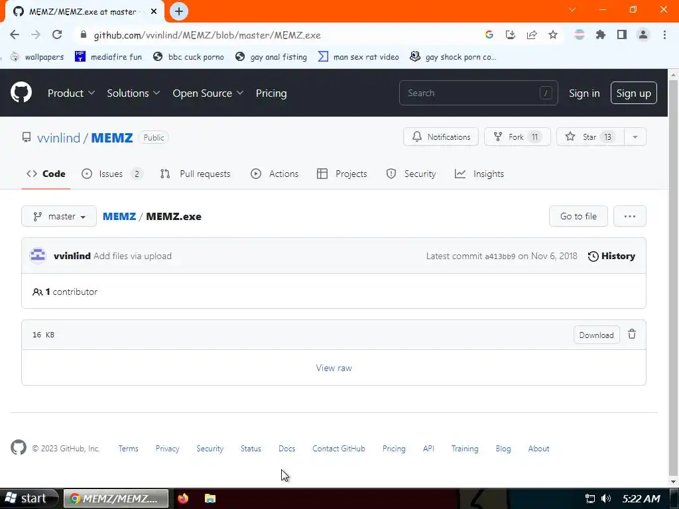This screenshot has width=679, height=509.
Task: Download the MEMZ.exe file
Action: click(x=596, y=335)
